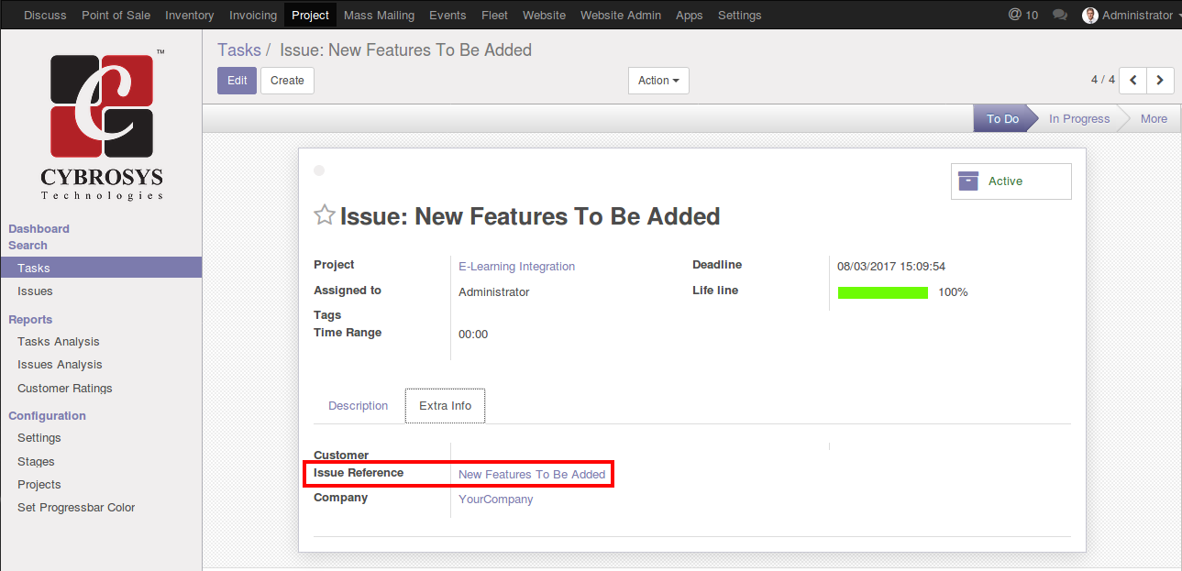The width and height of the screenshot is (1182, 571).
Task: Toggle the Active archive button
Action: pyautogui.click(x=1011, y=181)
